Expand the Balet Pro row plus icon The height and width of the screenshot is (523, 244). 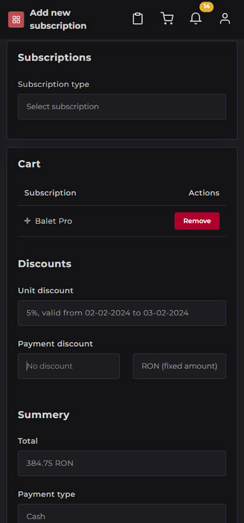(x=27, y=221)
